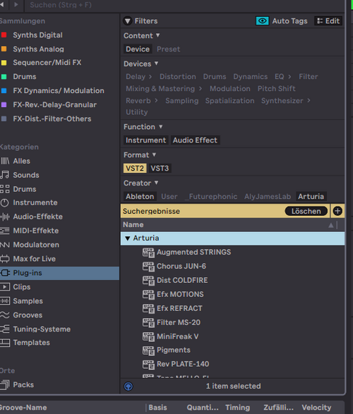Click the MiniFreak V plug-in icon
Screen dimensions: 353x414
pyautogui.click(x=148, y=336)
